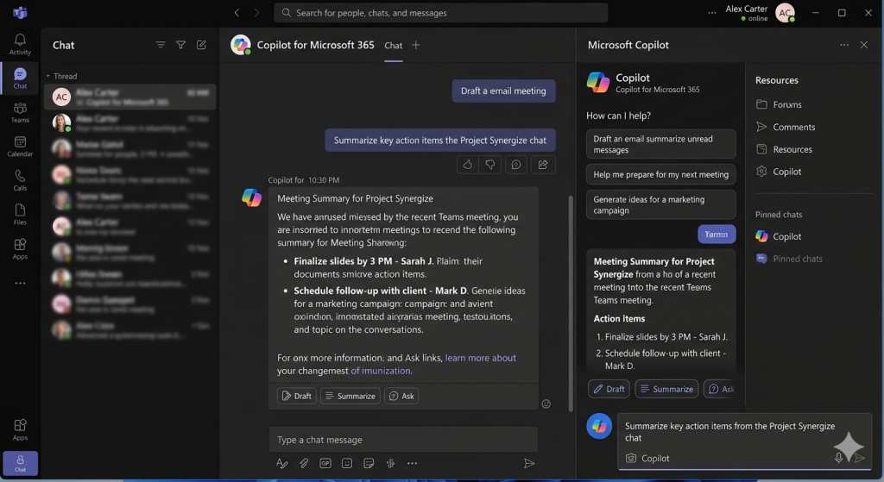Open the 'Pinned chats' item with chat icon
The image size is (884, 482).
pos(789,259)
